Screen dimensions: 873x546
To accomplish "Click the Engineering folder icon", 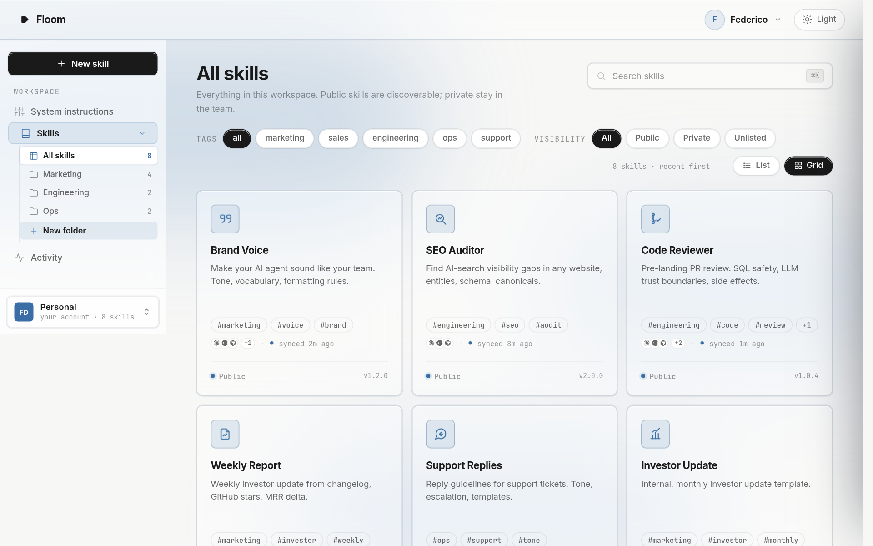I will (34, 192).
